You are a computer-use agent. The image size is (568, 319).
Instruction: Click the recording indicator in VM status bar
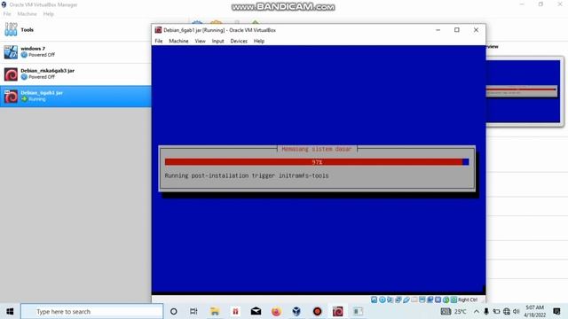click(x=430, y=300)
